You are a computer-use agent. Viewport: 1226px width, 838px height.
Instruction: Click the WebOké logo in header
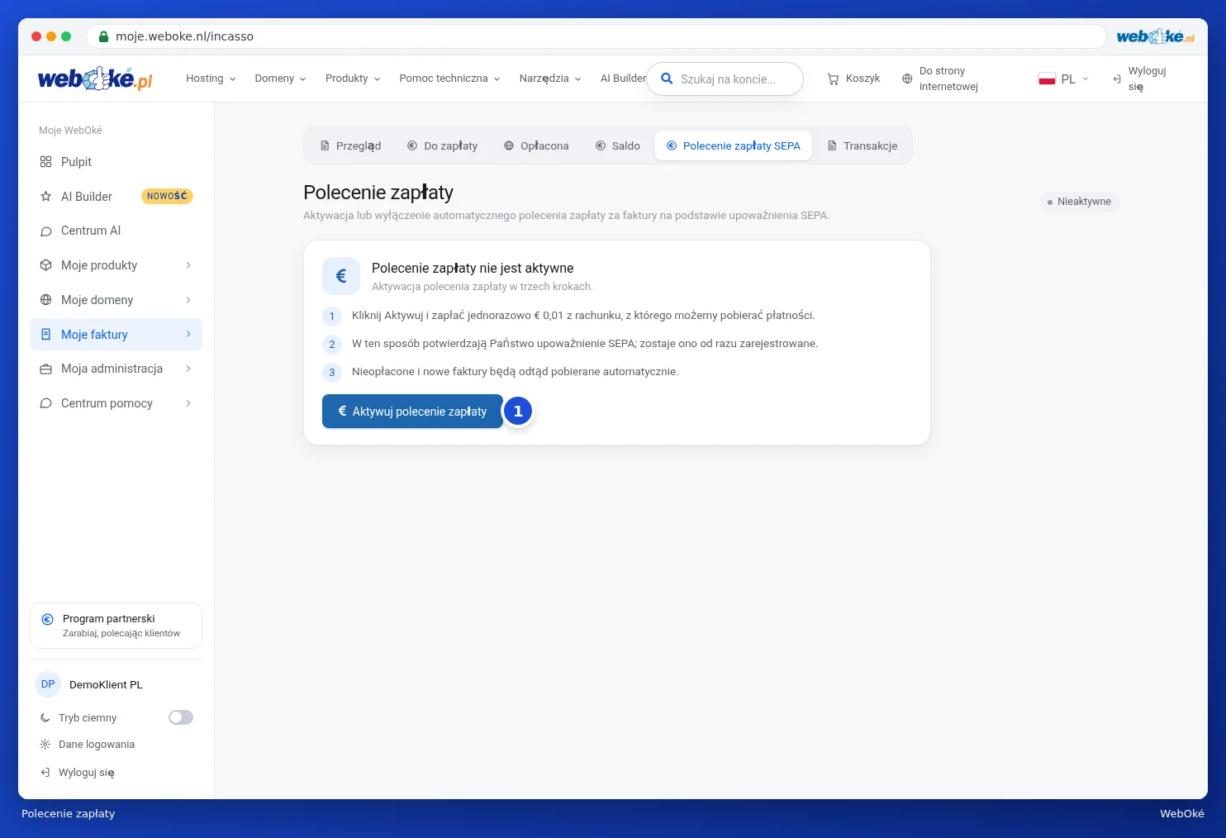tap(95, 79)
